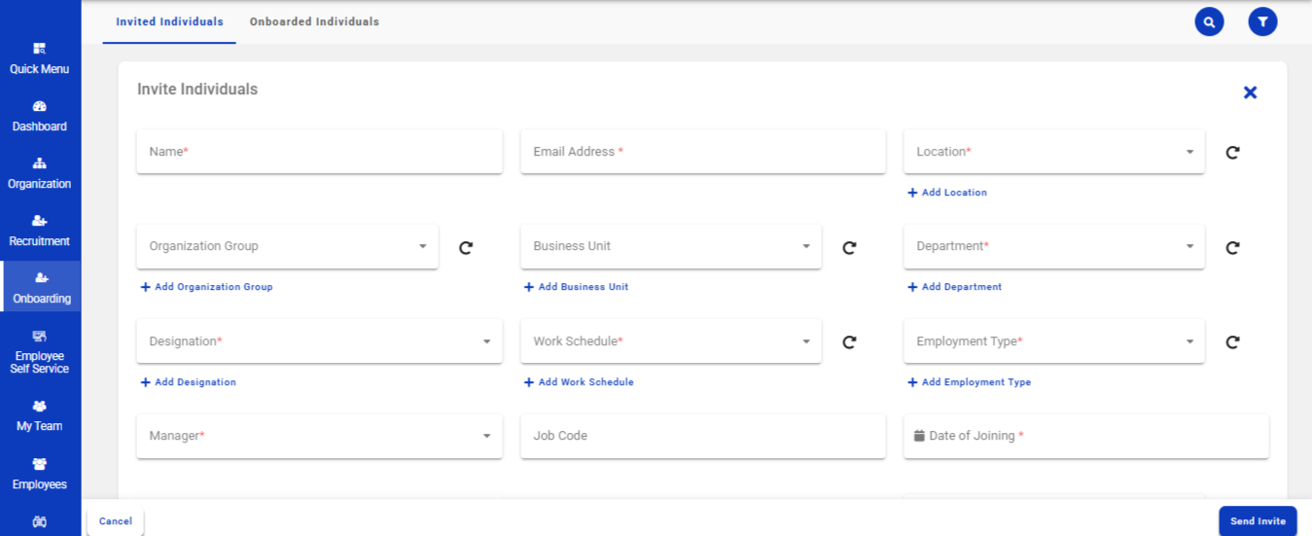The image size is (1312, 536).
Task: Click the Email Address input field
Action: pyautogui.click(x=702, y=153)
